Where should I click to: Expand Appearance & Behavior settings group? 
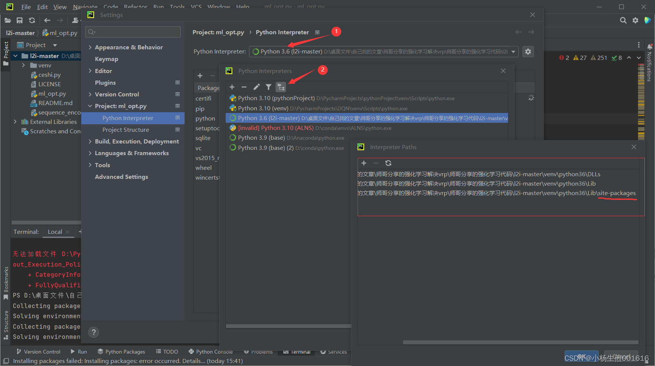click(x=90, y=47)
